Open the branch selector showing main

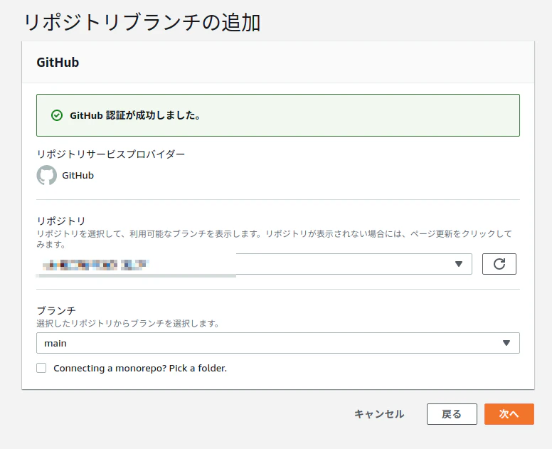[x=270, y=343]
